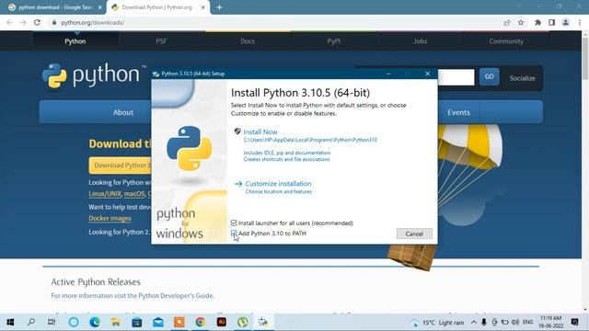
Task: Switch to Chrome on taskbar
Action: 201,322
